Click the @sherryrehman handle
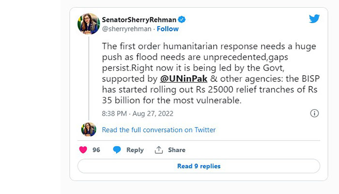Image resolution: width=339 pixels, height=194 pixels. click(x=126, y=29)
